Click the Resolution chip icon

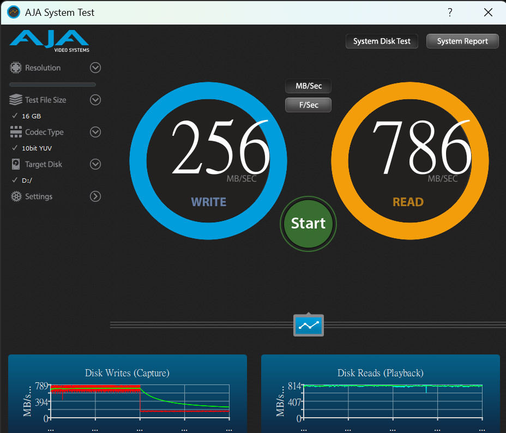coord(15,68)
